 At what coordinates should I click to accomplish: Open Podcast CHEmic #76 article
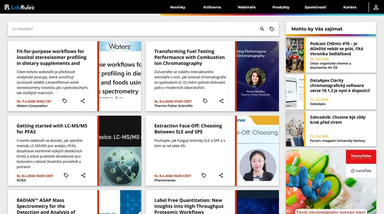(x=336, y=49)
